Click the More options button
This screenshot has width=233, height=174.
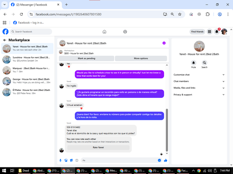141,58
